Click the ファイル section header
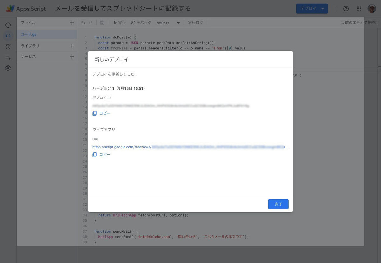The height and width of the screenshot is (263, 381). [28, 23]
